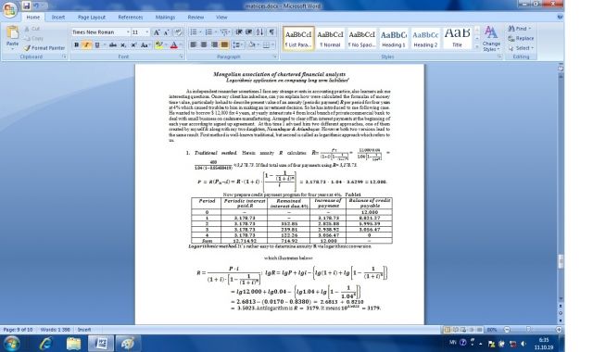Open the Review ribbon tab
The image size is (593, 352).
(x=196, y=18)
